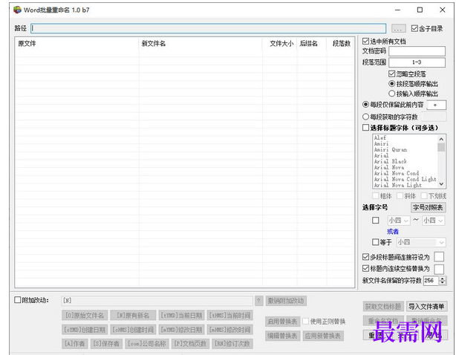Click the [P]文档页数 tag button
456x355 pixels.
(190, 344)
